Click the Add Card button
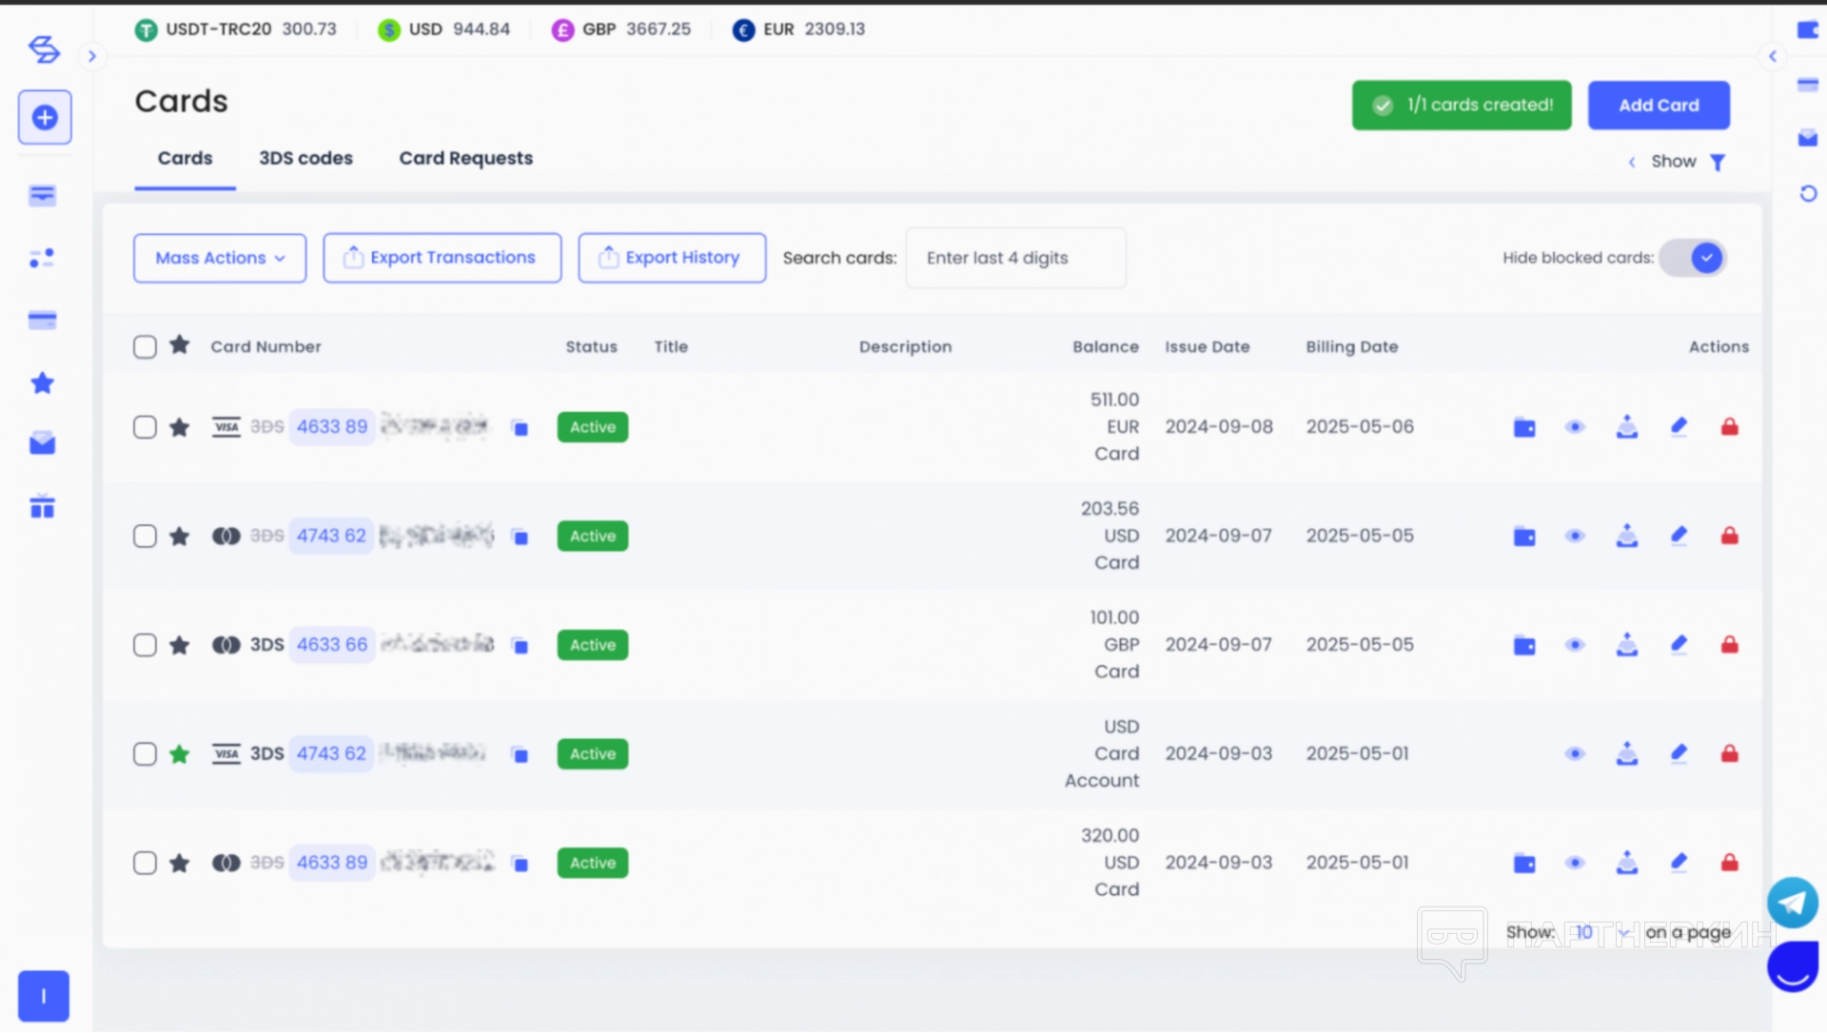 pos(1658,106)
